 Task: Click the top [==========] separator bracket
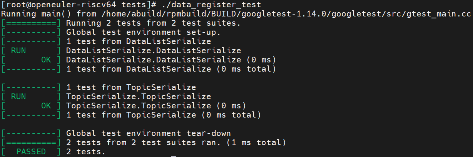31,23
